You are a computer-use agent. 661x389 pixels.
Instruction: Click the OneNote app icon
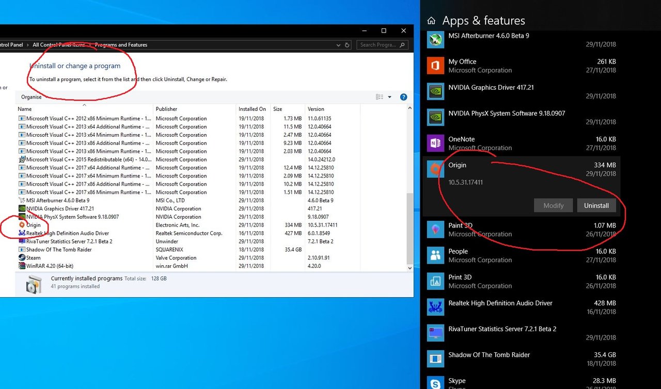(x=436, y=143)
